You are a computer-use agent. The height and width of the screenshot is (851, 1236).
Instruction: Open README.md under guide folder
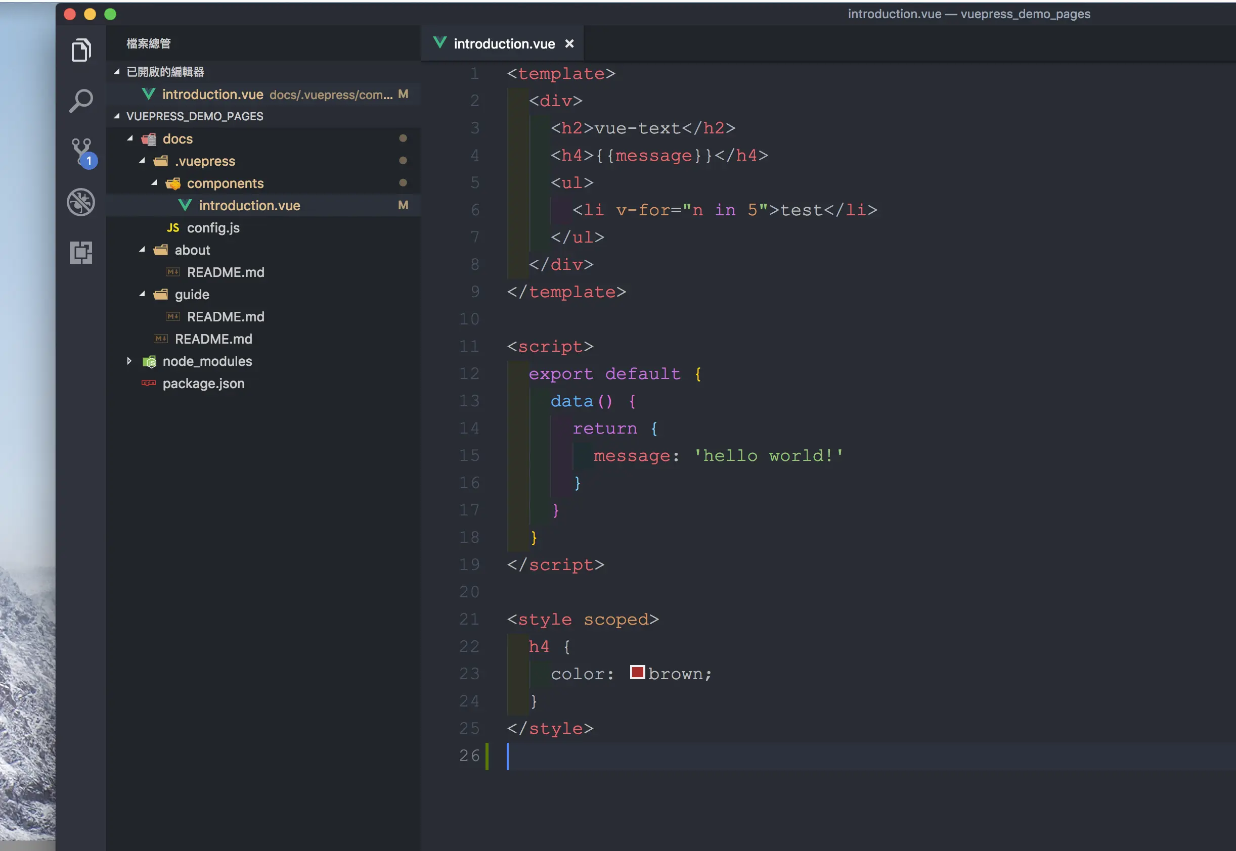225,317
